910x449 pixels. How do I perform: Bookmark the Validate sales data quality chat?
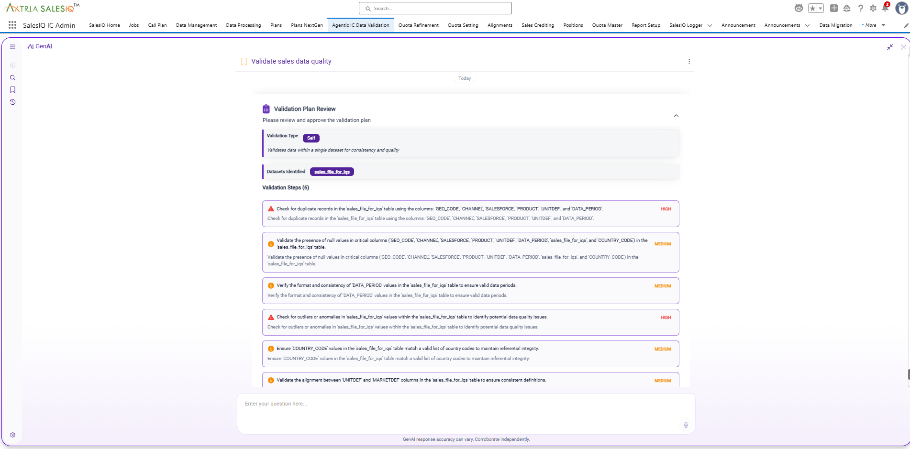pos(244,62)
